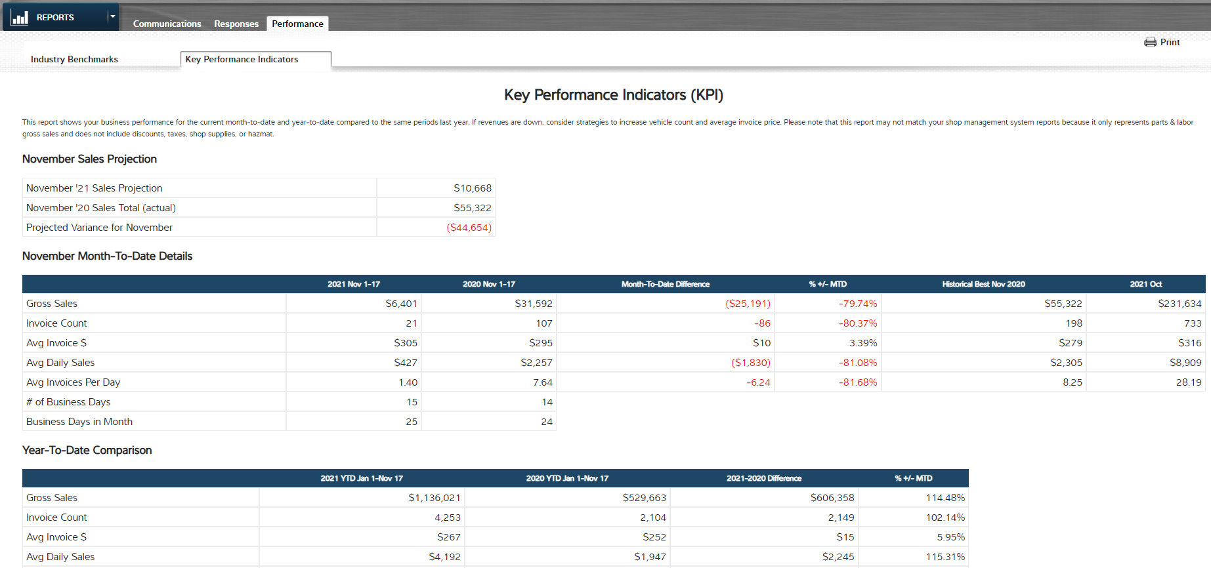This screenshot has height=568, width=1211.
Task: Open the Communications tab
Action: 167,24
